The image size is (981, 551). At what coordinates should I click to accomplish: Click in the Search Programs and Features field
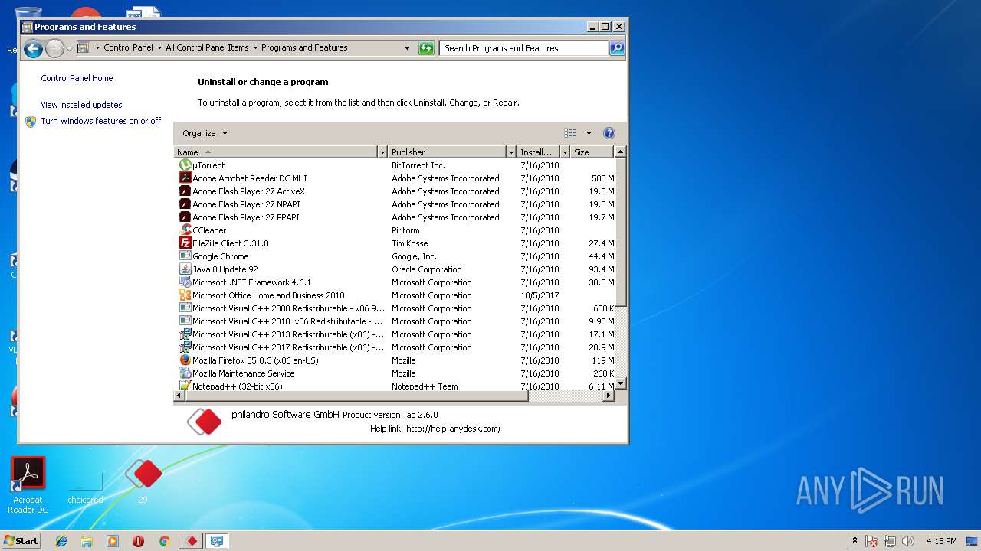tap(525, 48)
